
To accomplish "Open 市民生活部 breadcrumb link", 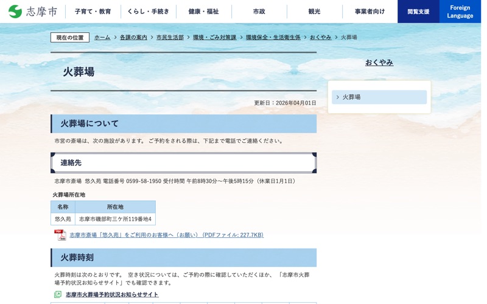I will coord(170,37).
